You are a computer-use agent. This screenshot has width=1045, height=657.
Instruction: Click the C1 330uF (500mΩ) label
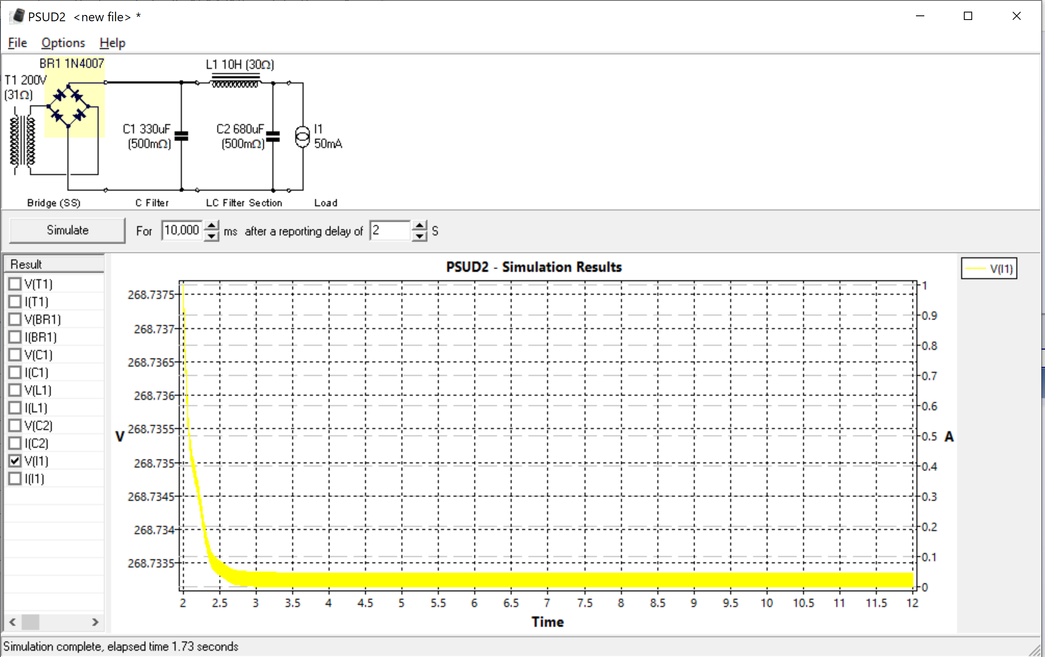tap(147, 136)
